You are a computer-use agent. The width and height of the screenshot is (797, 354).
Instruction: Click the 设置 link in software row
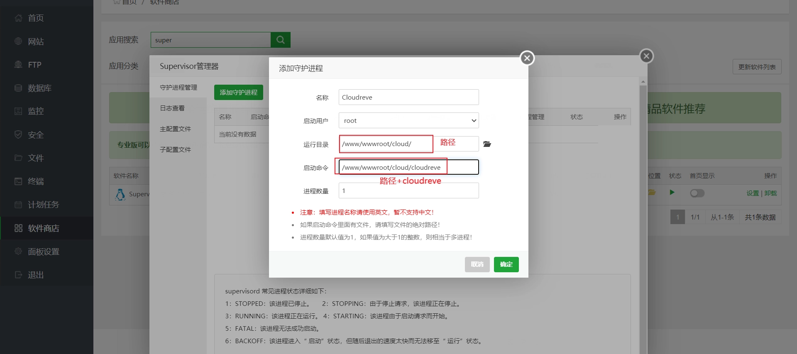753,193
